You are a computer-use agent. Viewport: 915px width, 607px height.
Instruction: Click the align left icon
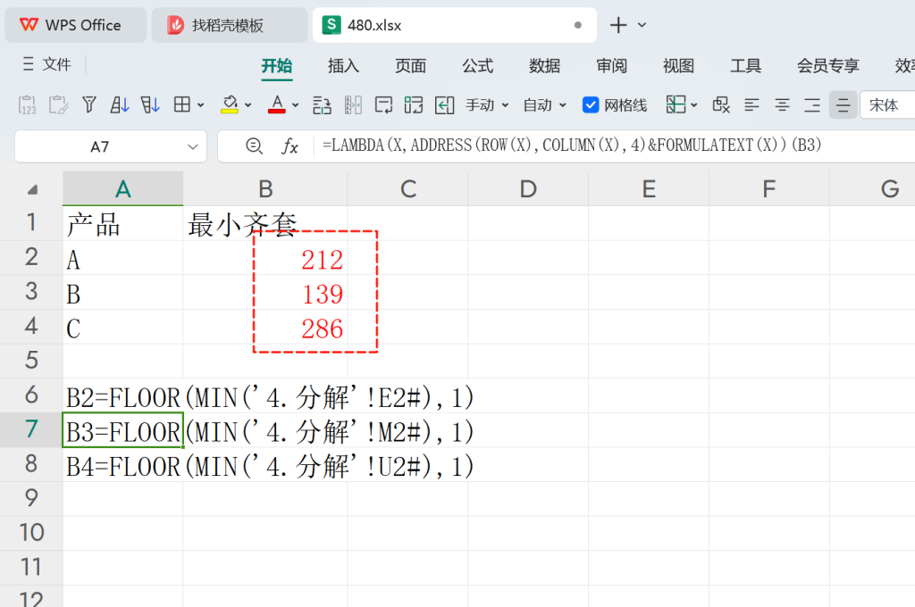point(751,105)
